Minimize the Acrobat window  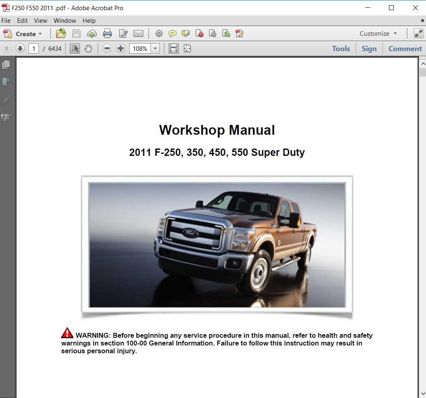[368, 8]
